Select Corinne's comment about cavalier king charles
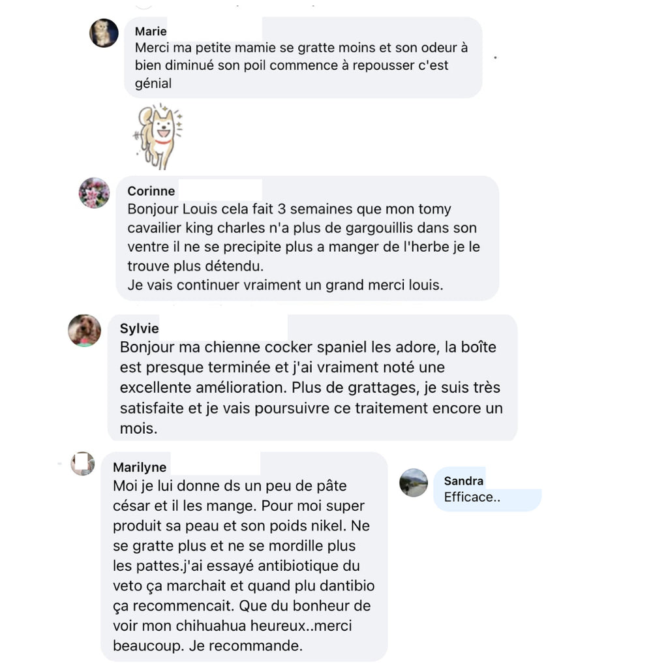Screen dimensions: 668x668 tap(307, 238)
